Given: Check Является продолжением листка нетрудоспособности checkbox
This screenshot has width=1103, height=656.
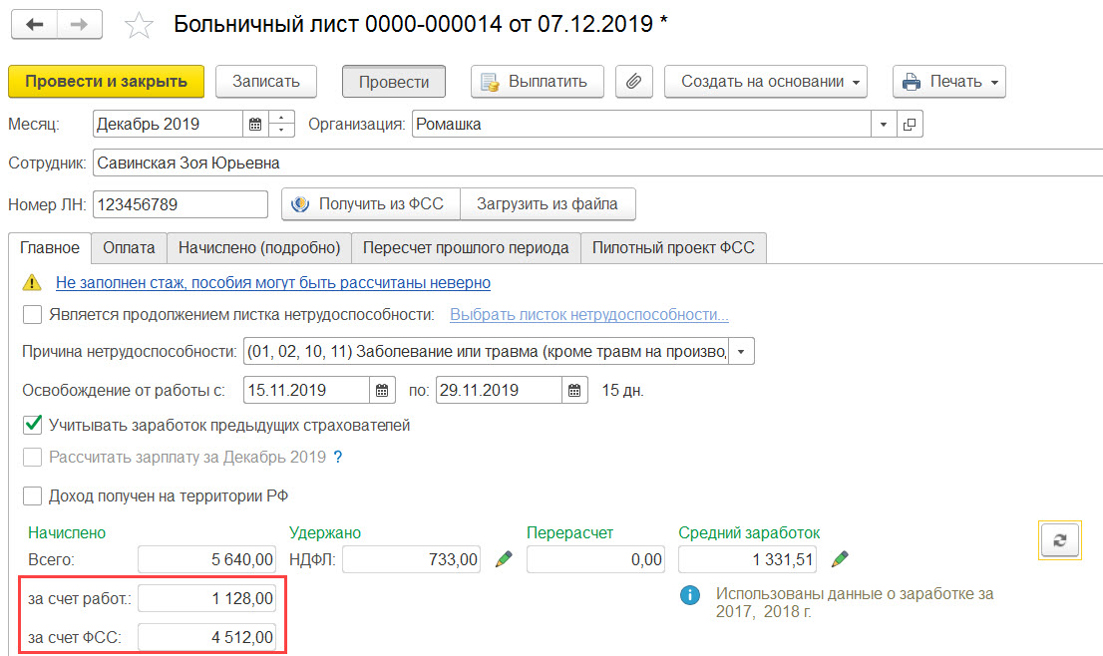Looking at the screenshot, I should coord(32,314).
